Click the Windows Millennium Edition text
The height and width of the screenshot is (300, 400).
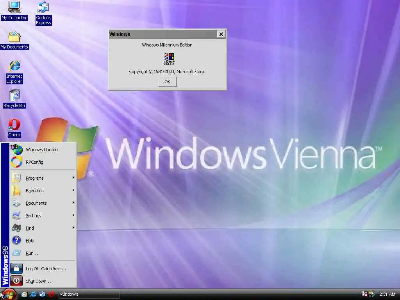(167, 45)
